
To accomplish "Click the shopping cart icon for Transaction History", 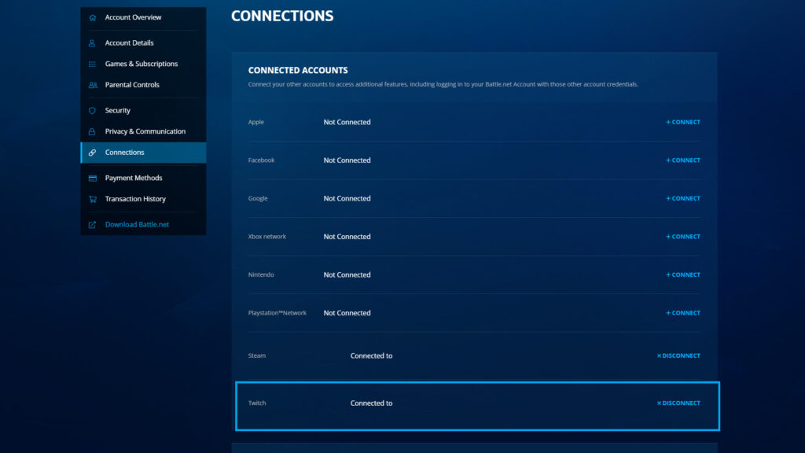I will point(93,198).
